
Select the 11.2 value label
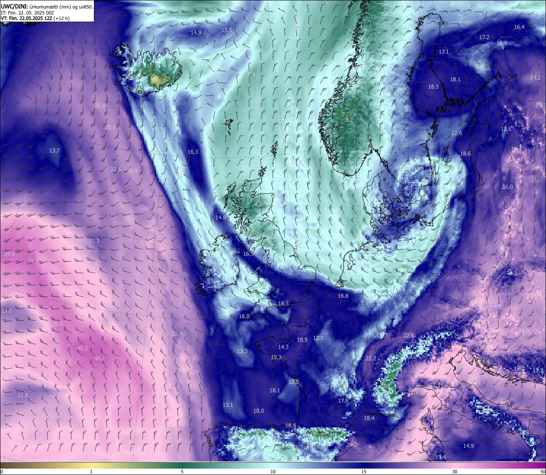coord(538,371)
